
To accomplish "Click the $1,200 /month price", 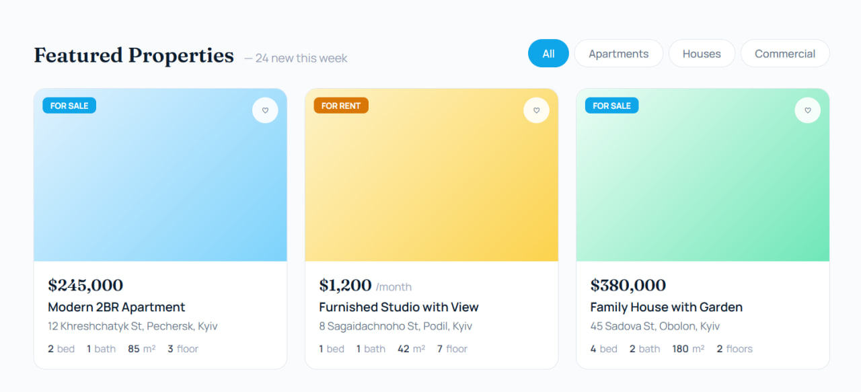I will tap(345, 285).
